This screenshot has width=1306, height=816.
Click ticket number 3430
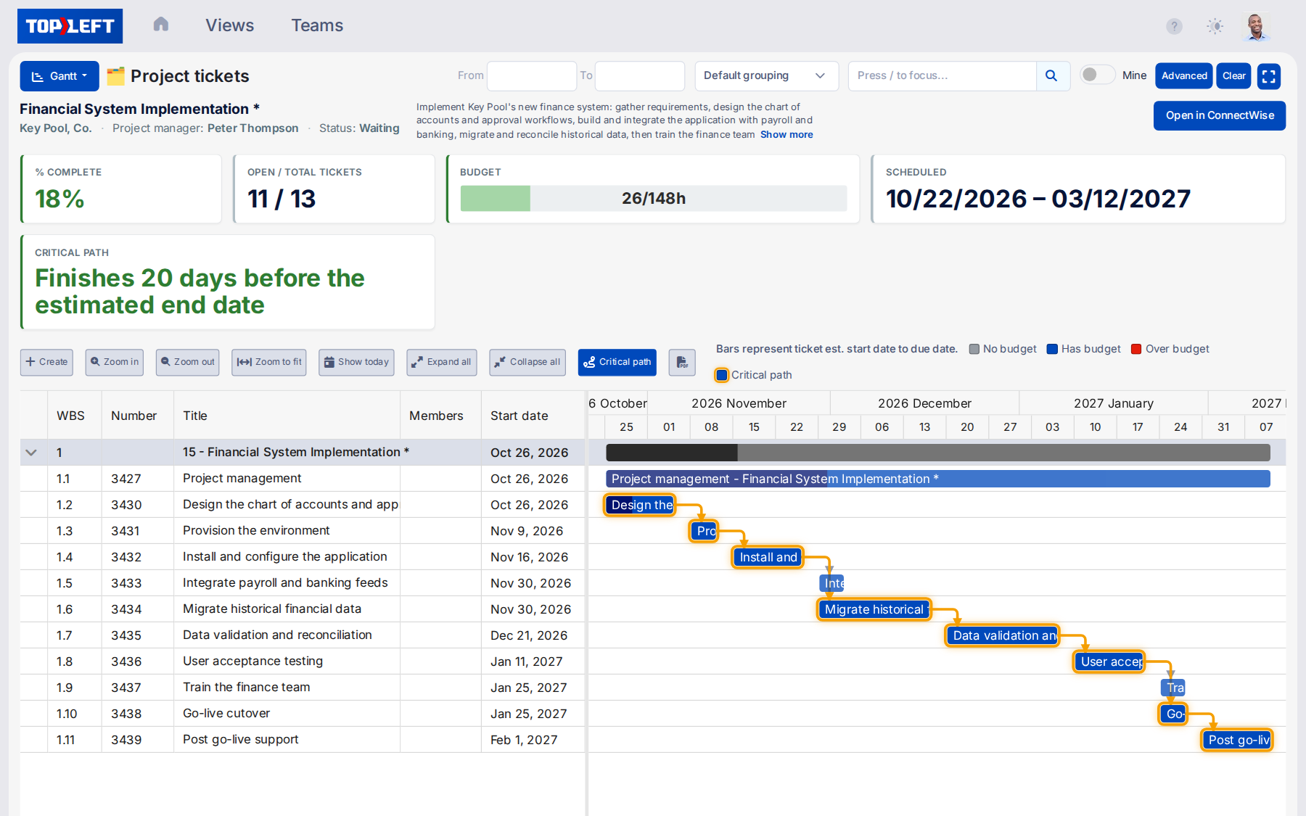click(126, 505)
